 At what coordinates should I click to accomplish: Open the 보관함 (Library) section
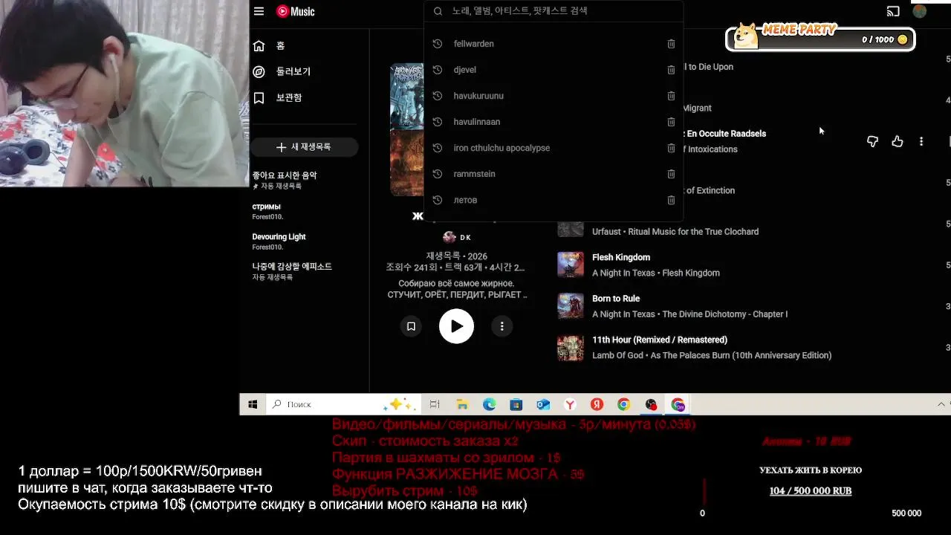277,98
